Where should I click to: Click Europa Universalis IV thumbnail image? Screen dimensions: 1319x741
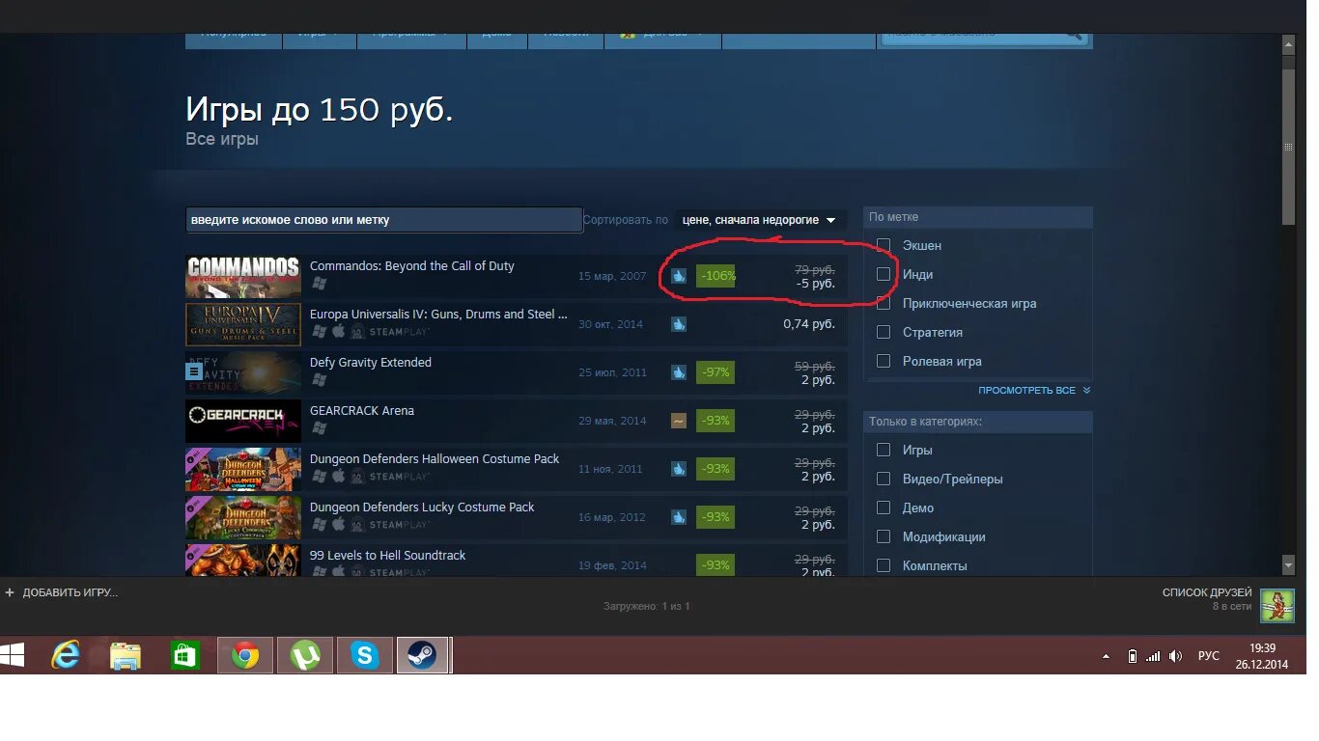(243, 324)
